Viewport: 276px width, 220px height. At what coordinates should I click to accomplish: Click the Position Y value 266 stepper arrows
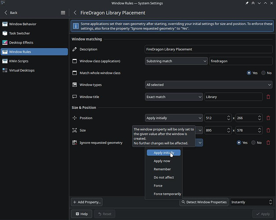pos(259,118)
